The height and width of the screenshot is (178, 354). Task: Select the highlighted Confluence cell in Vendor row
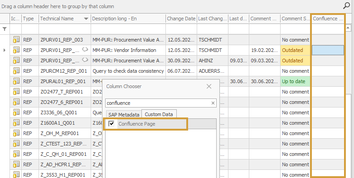coord(328,50)
